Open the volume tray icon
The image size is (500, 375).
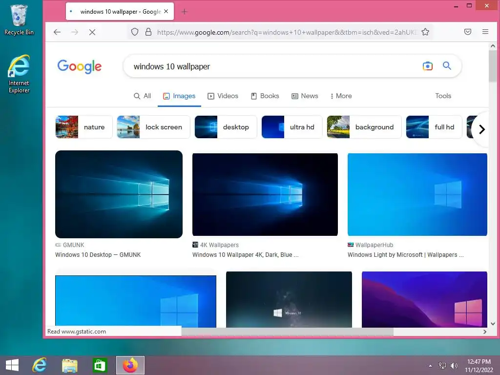pos(454,366)
